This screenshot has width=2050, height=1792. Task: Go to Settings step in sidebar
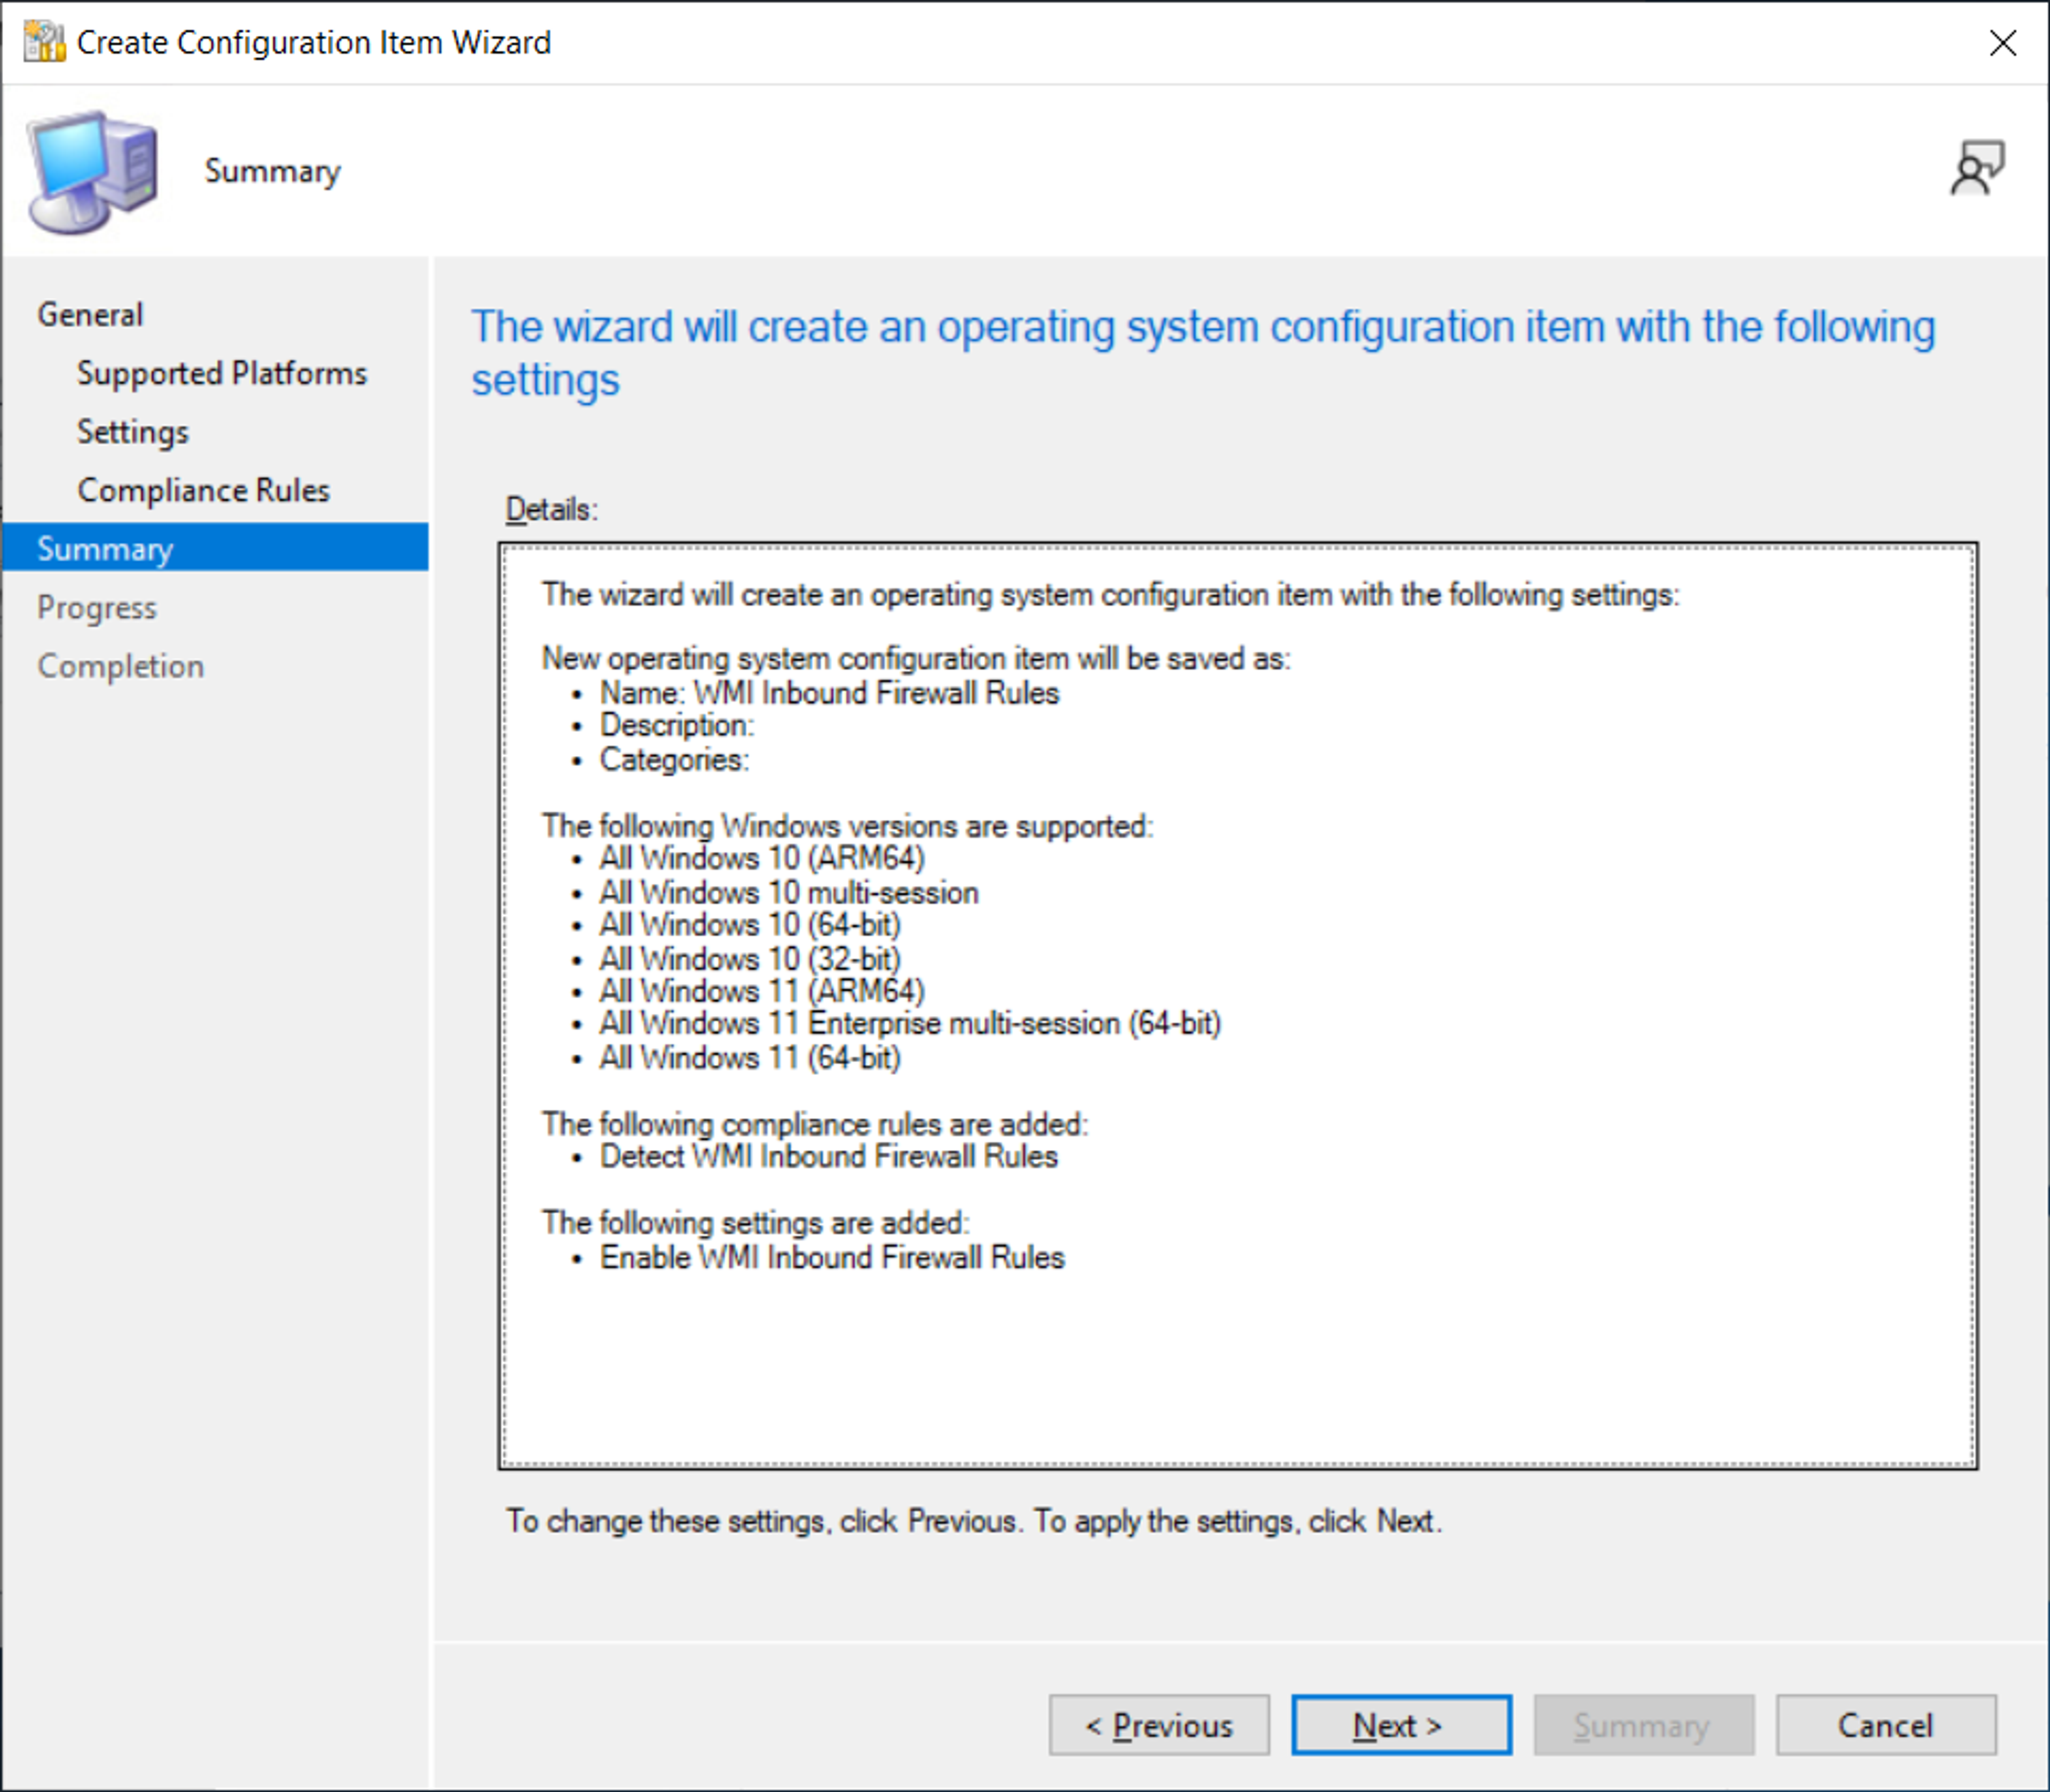(133, 432)
